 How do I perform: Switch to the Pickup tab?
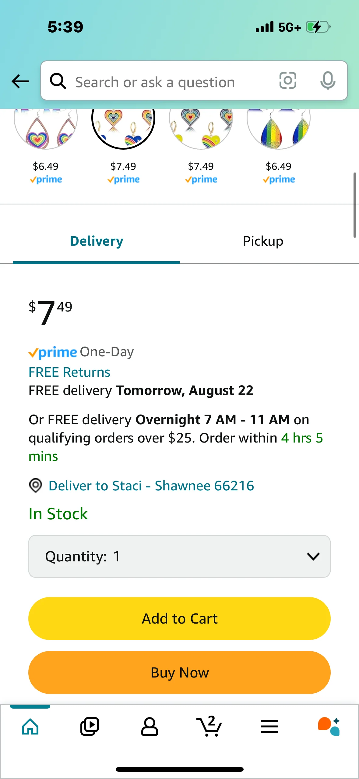coord(263,241)
